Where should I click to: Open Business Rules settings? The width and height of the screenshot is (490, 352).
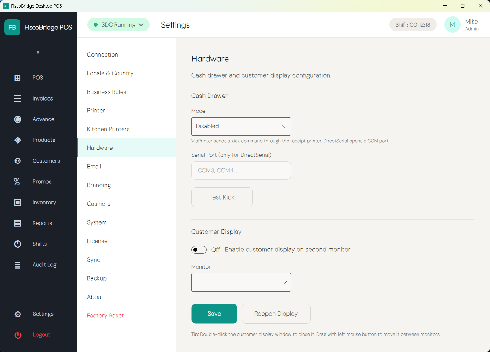126,92
